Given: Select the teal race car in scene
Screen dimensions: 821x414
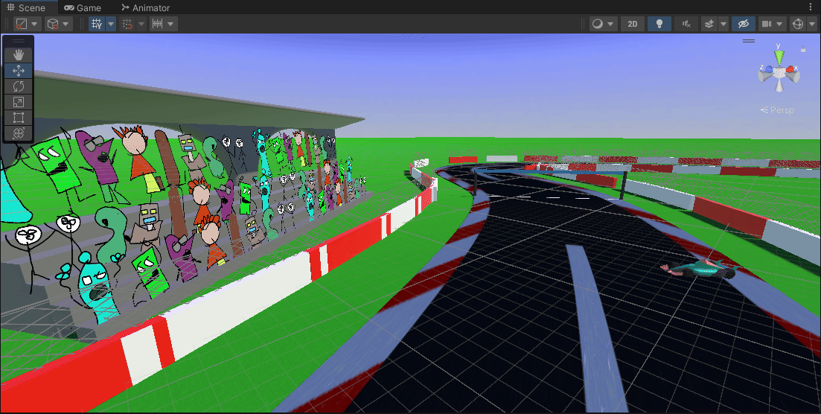Looking at the screenshot, I should click(701, 268).
